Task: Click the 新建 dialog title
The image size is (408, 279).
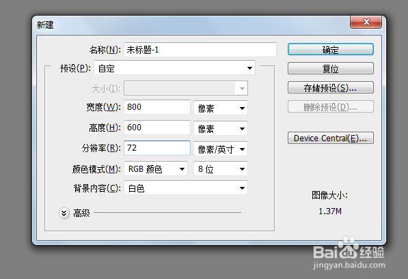Action: click(45, 25)
